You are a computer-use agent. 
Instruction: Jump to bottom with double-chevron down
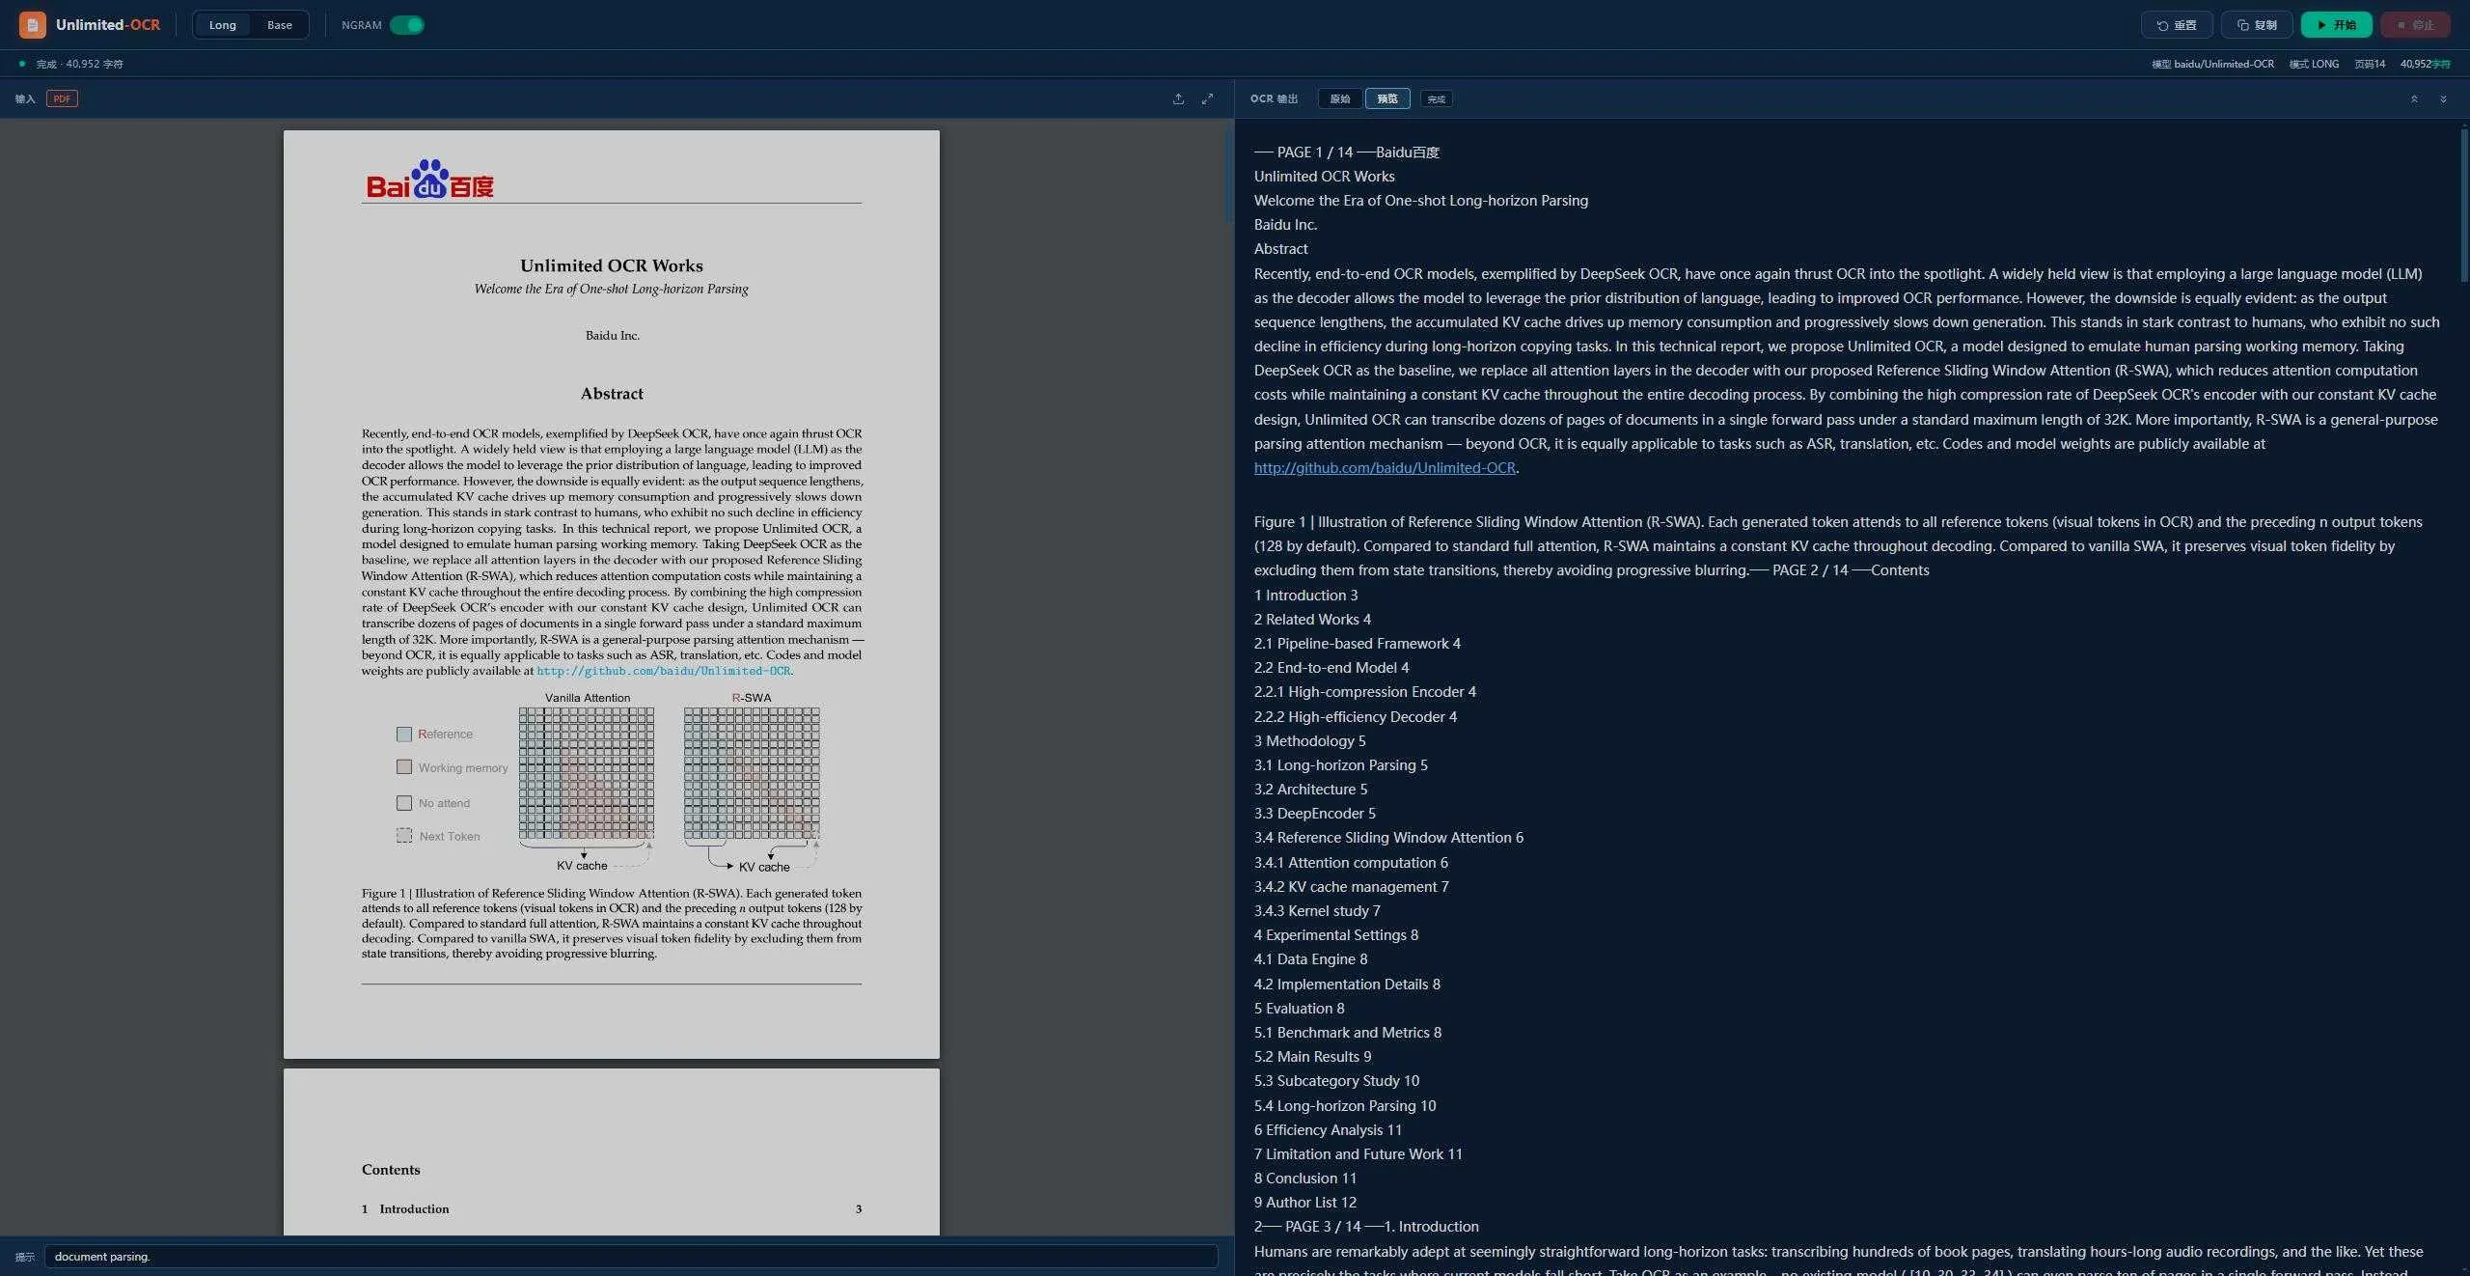(x=2443, y=99)
